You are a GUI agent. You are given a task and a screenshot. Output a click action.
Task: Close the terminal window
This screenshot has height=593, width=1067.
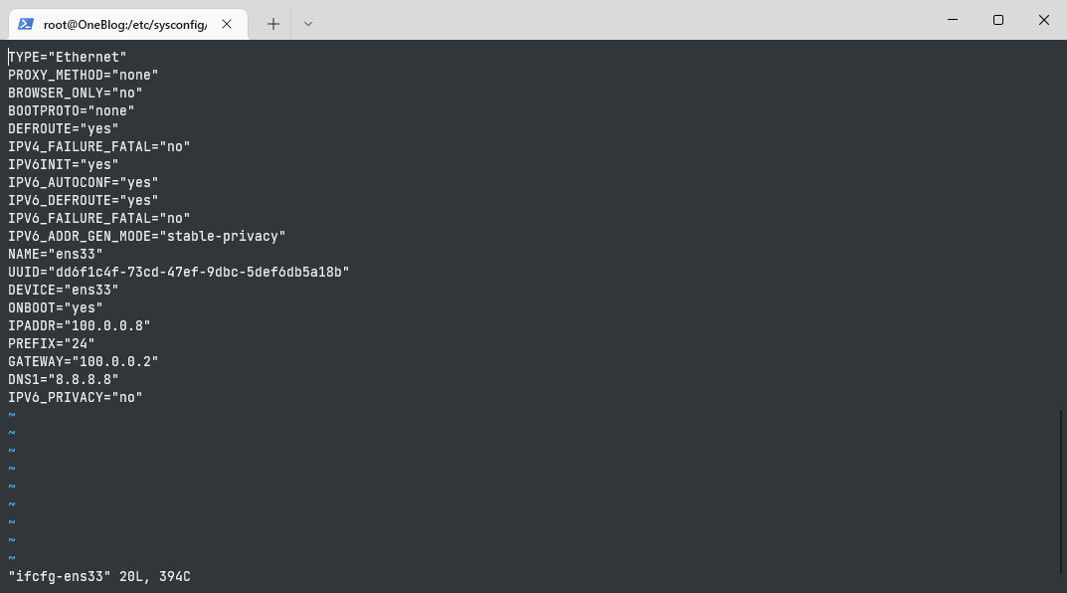1044,20
